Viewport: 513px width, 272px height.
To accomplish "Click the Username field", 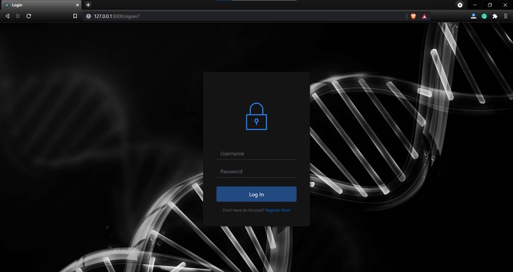I will (x=256, y=154).
